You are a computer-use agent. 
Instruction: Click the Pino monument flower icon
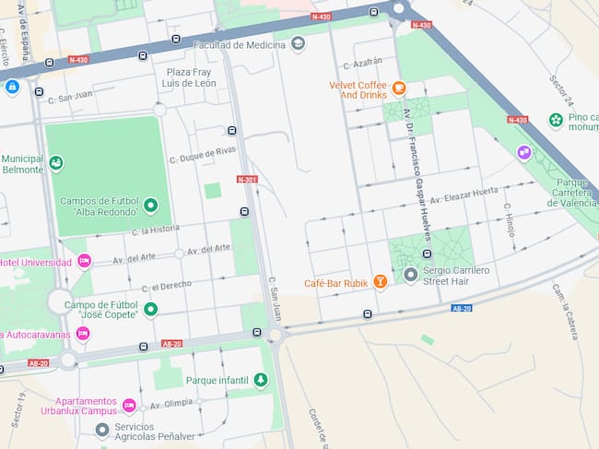[x=557, y=121]
